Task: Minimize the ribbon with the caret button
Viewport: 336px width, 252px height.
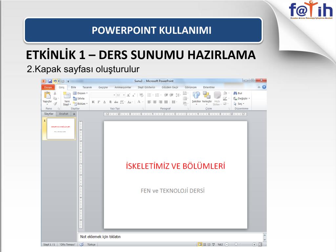Action: click(x=259, y=87)
